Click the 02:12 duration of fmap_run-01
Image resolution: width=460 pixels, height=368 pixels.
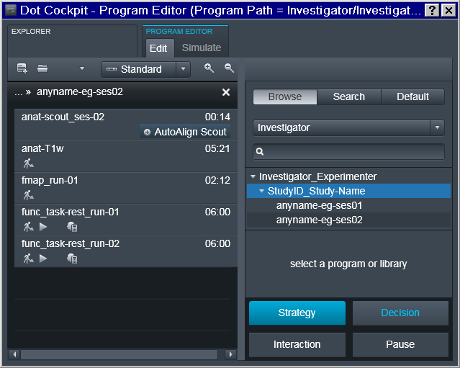[x=217, y=181]
